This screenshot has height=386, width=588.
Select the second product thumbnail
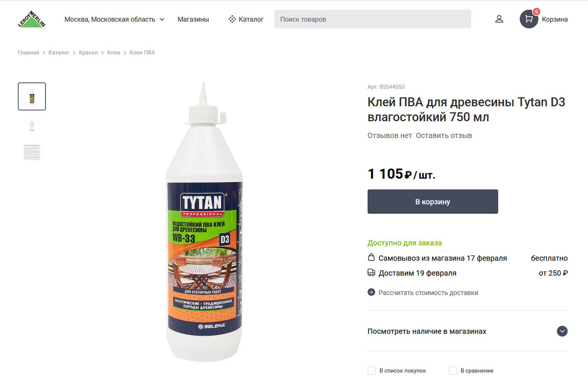(32, 124)
